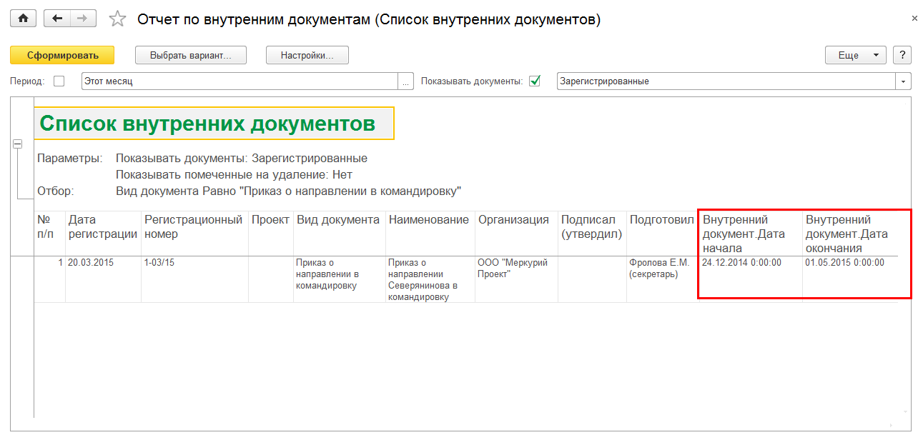Go back with the left arrow
The image size is (923, 435).
[x=57, y=19]
